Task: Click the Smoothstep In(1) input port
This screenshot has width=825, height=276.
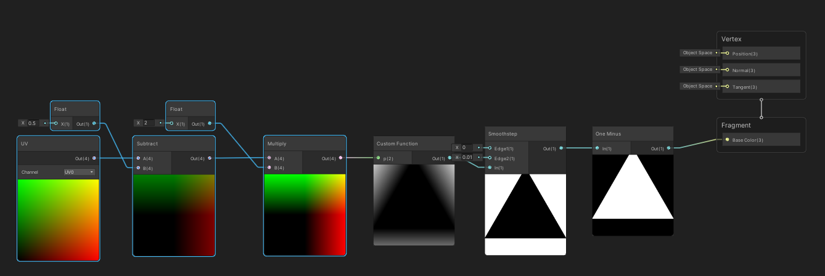Action: click(x=489, y=168)
